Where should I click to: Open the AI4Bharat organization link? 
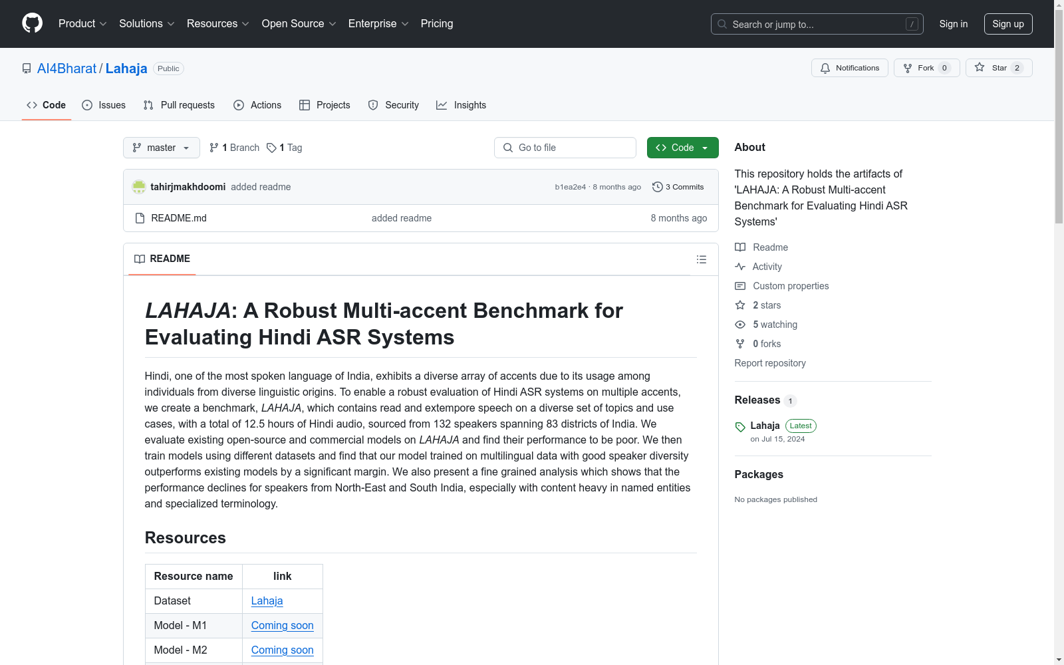[x=66, y=68]
